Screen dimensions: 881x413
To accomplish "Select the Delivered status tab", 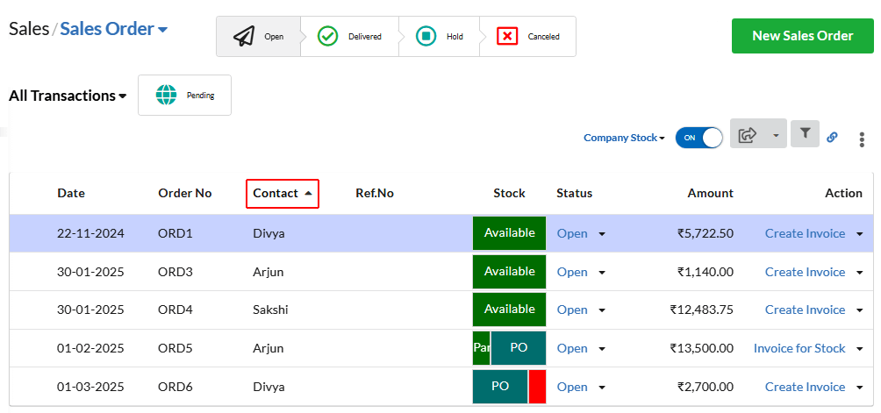I will (349, 37).
